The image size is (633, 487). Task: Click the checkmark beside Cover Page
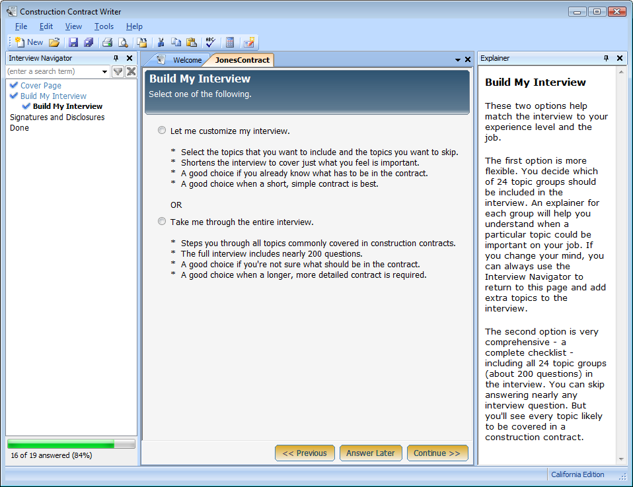(x=14, y=85)
